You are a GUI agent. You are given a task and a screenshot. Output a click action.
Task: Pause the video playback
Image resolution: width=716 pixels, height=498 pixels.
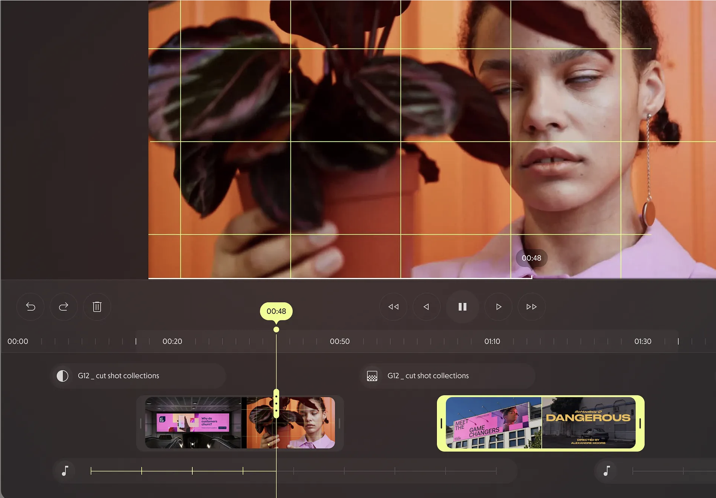pos(462,307)
